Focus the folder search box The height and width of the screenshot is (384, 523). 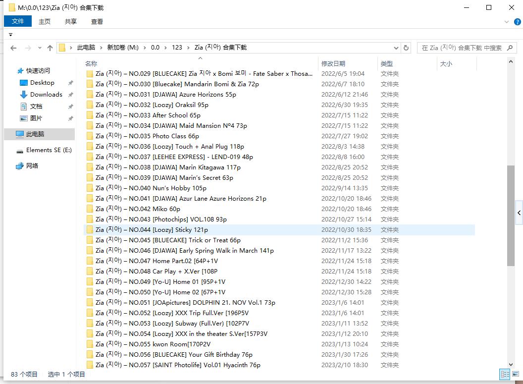click(467, 48)
